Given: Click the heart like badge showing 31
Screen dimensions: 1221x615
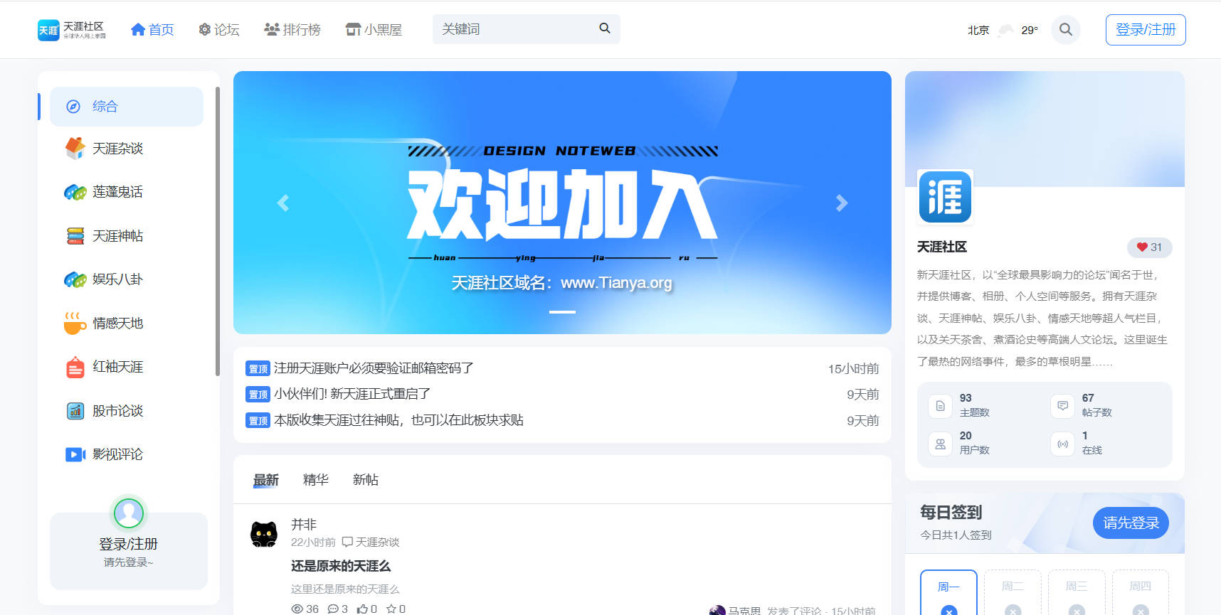Looking at the screenshot, I should click(1149, 247).
